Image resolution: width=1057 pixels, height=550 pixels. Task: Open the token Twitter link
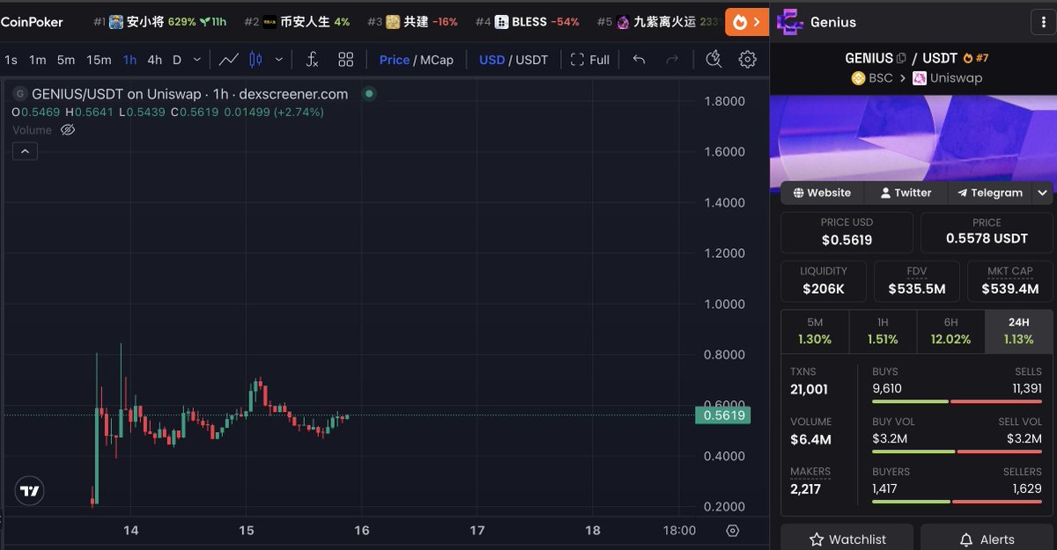click(905, 193)
